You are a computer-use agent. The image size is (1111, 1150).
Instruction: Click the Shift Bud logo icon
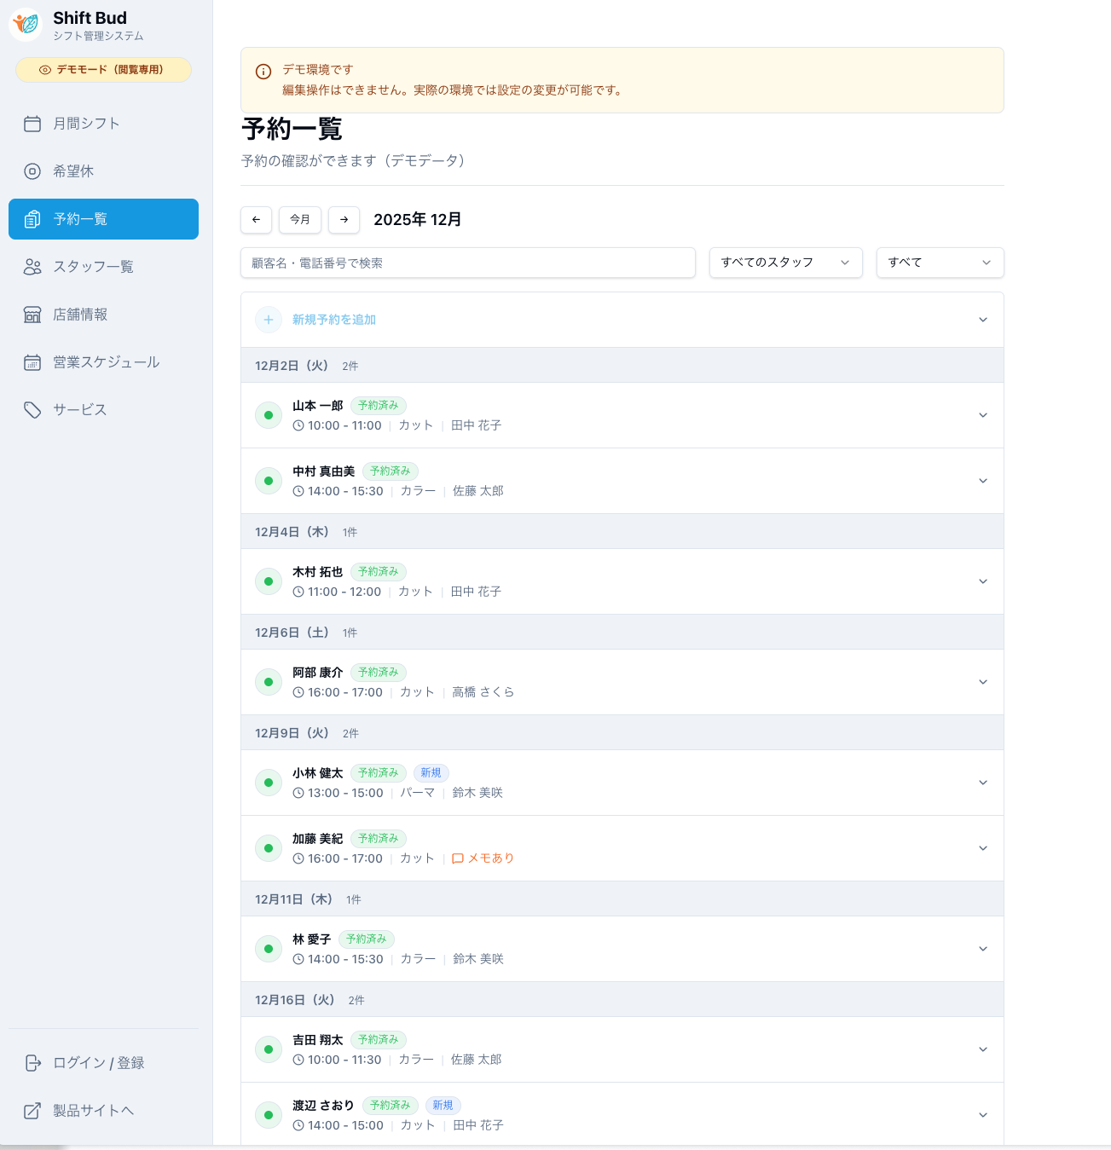[x=25, y=25]
